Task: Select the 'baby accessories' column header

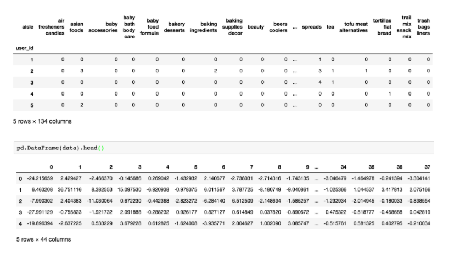Action: pos(103,27)
